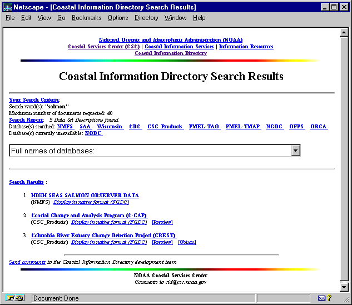Click the Search Results heading link
Image resolution: width=352 pixels, height=305 pixels.
pyautogui.click(x=26, y=182)
